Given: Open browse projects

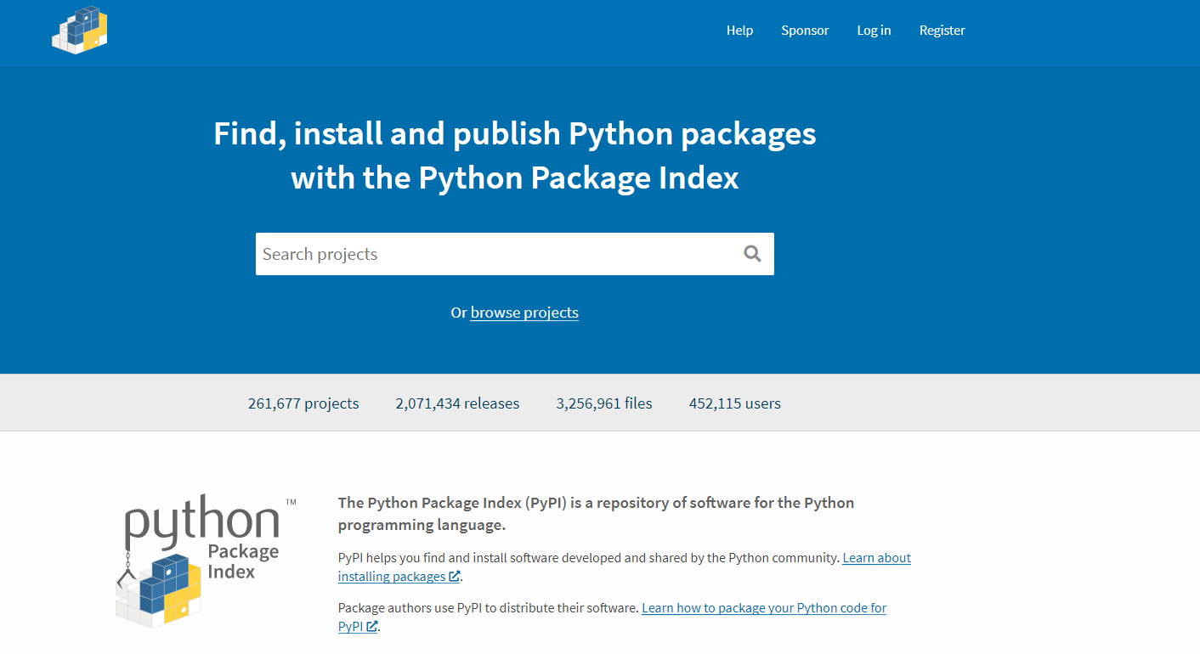Looking at the screenshot, I should click(x=524, y=313).
